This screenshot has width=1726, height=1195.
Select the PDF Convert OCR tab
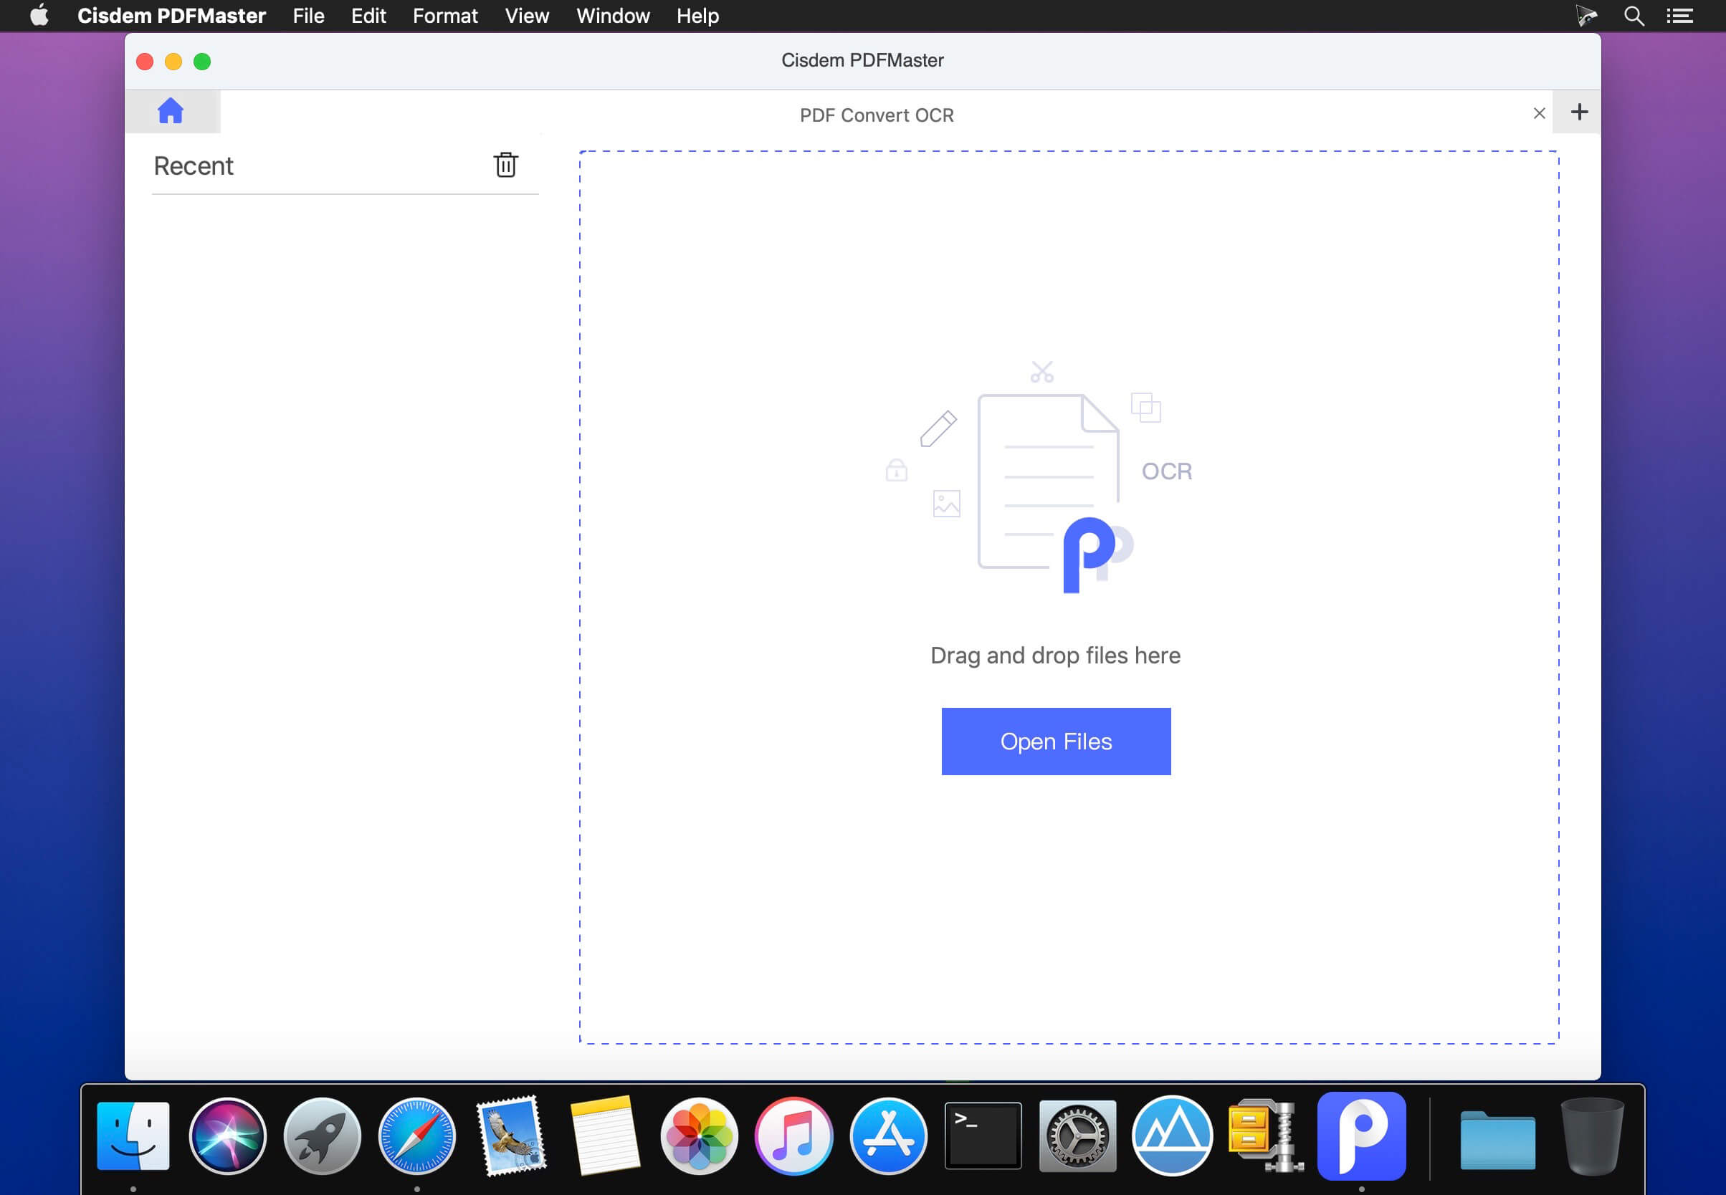point(875,115)
